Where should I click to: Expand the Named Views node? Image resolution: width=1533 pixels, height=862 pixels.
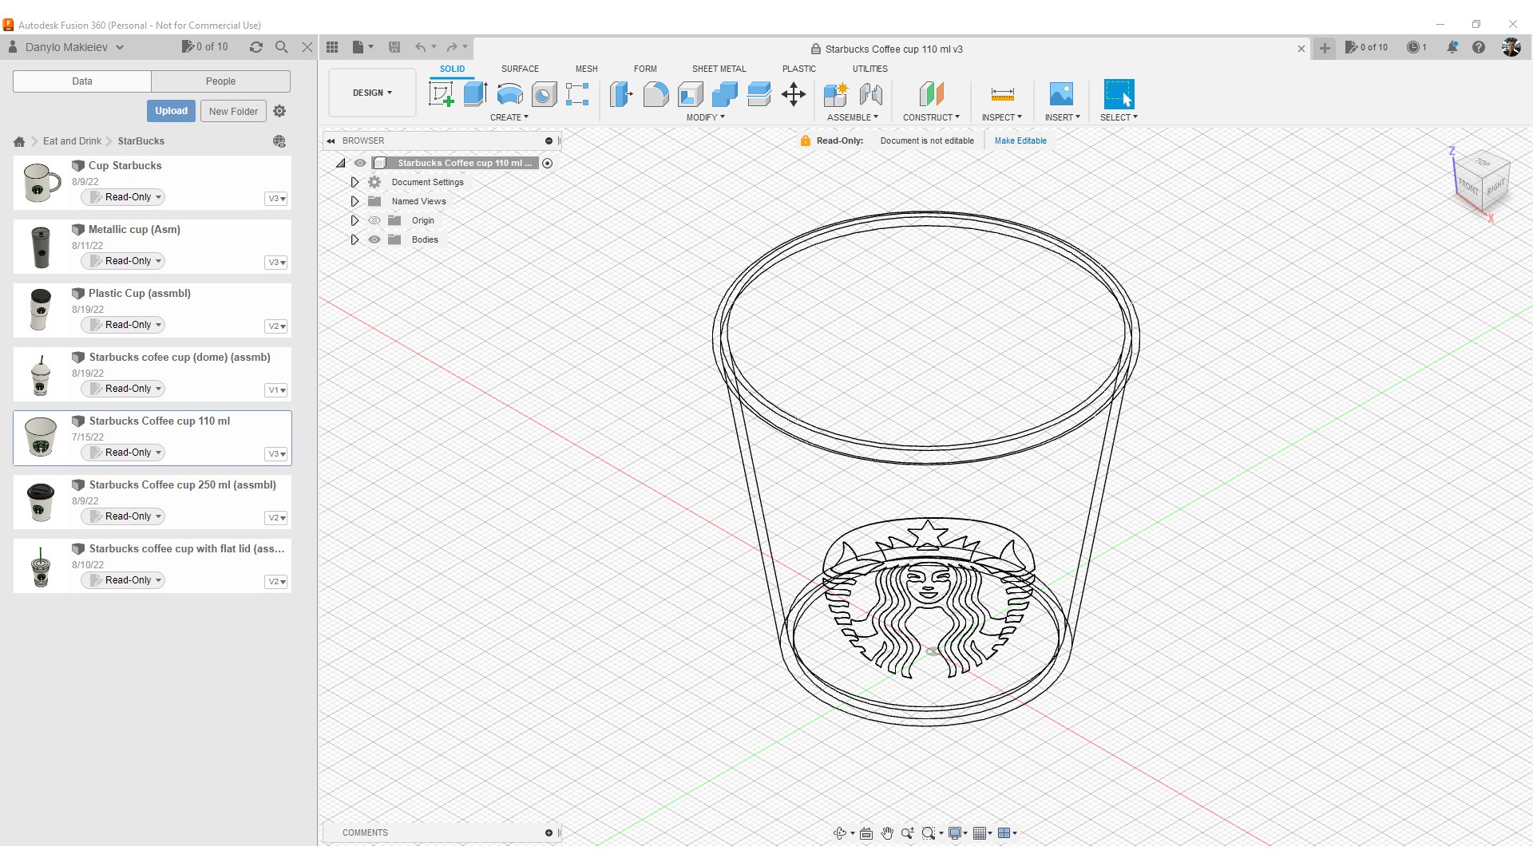pos(355,201)
